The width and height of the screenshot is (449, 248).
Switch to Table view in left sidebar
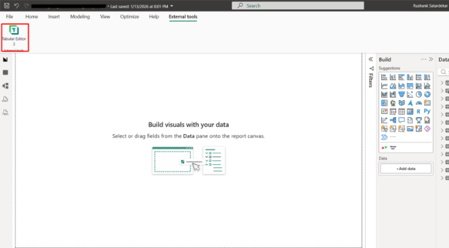pyautogui.click(x=5, y=73)
